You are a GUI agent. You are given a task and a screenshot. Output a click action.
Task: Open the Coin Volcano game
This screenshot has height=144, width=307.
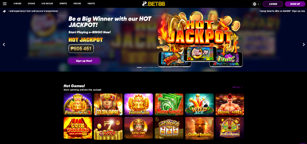coord(78,128)
